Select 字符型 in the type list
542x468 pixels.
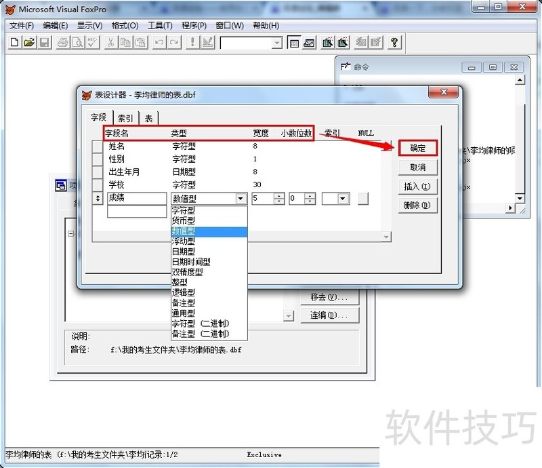point(209,210)
